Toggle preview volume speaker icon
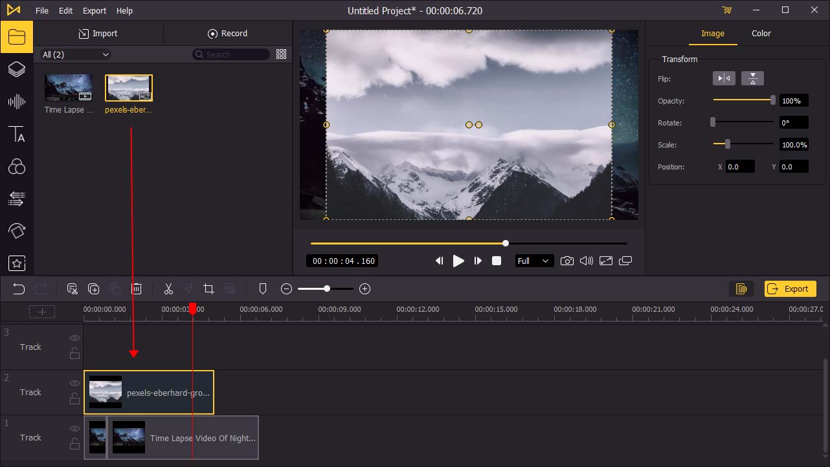The image size is (830, 467). [x=587, y=261]
